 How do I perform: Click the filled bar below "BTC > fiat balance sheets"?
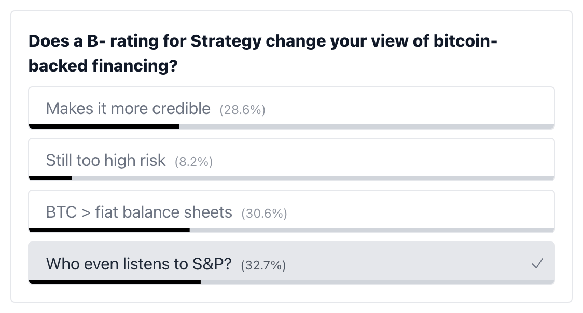[x=109, y=230]
